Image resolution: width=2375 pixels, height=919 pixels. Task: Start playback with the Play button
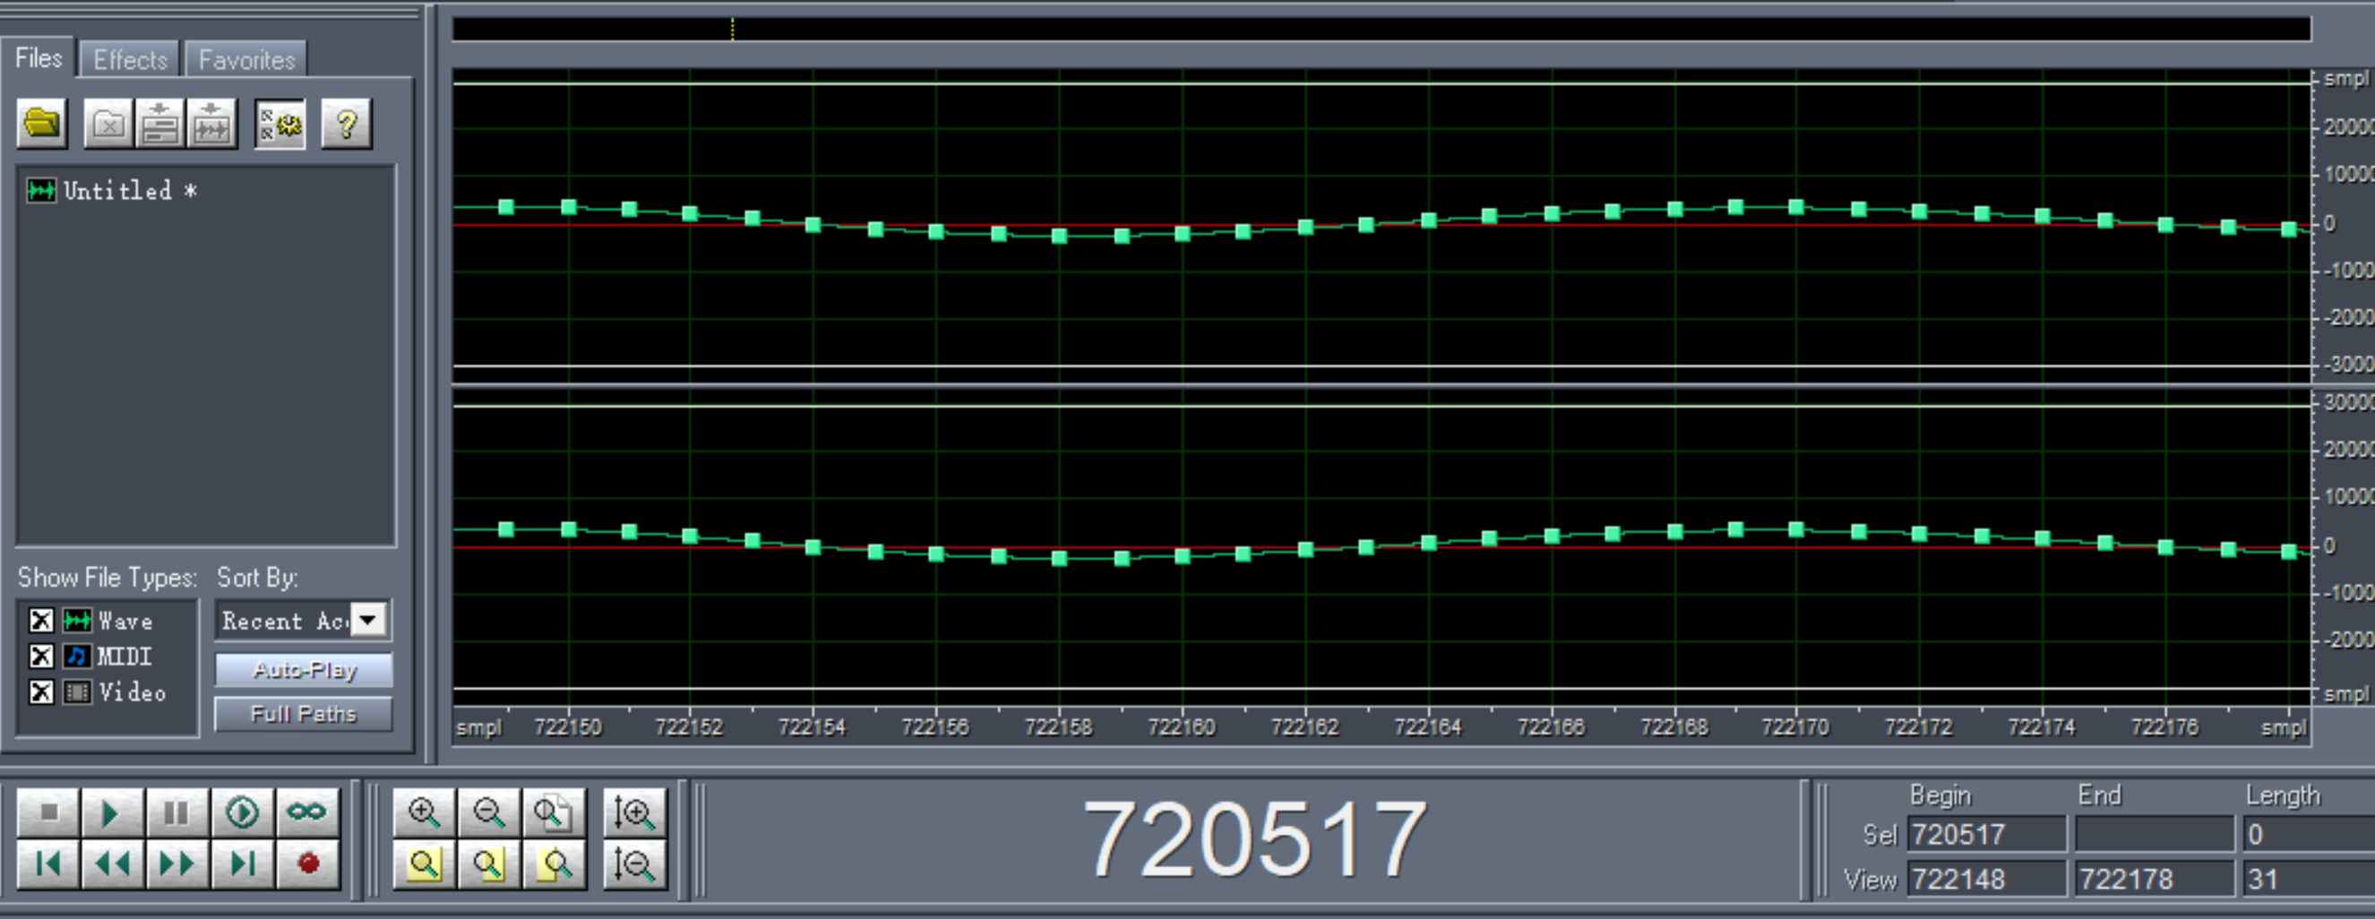point(112,812)
